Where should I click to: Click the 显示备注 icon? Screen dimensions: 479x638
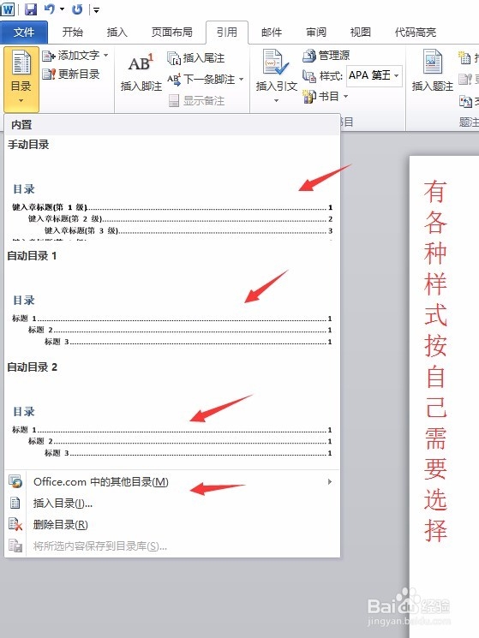click(174, 100)
